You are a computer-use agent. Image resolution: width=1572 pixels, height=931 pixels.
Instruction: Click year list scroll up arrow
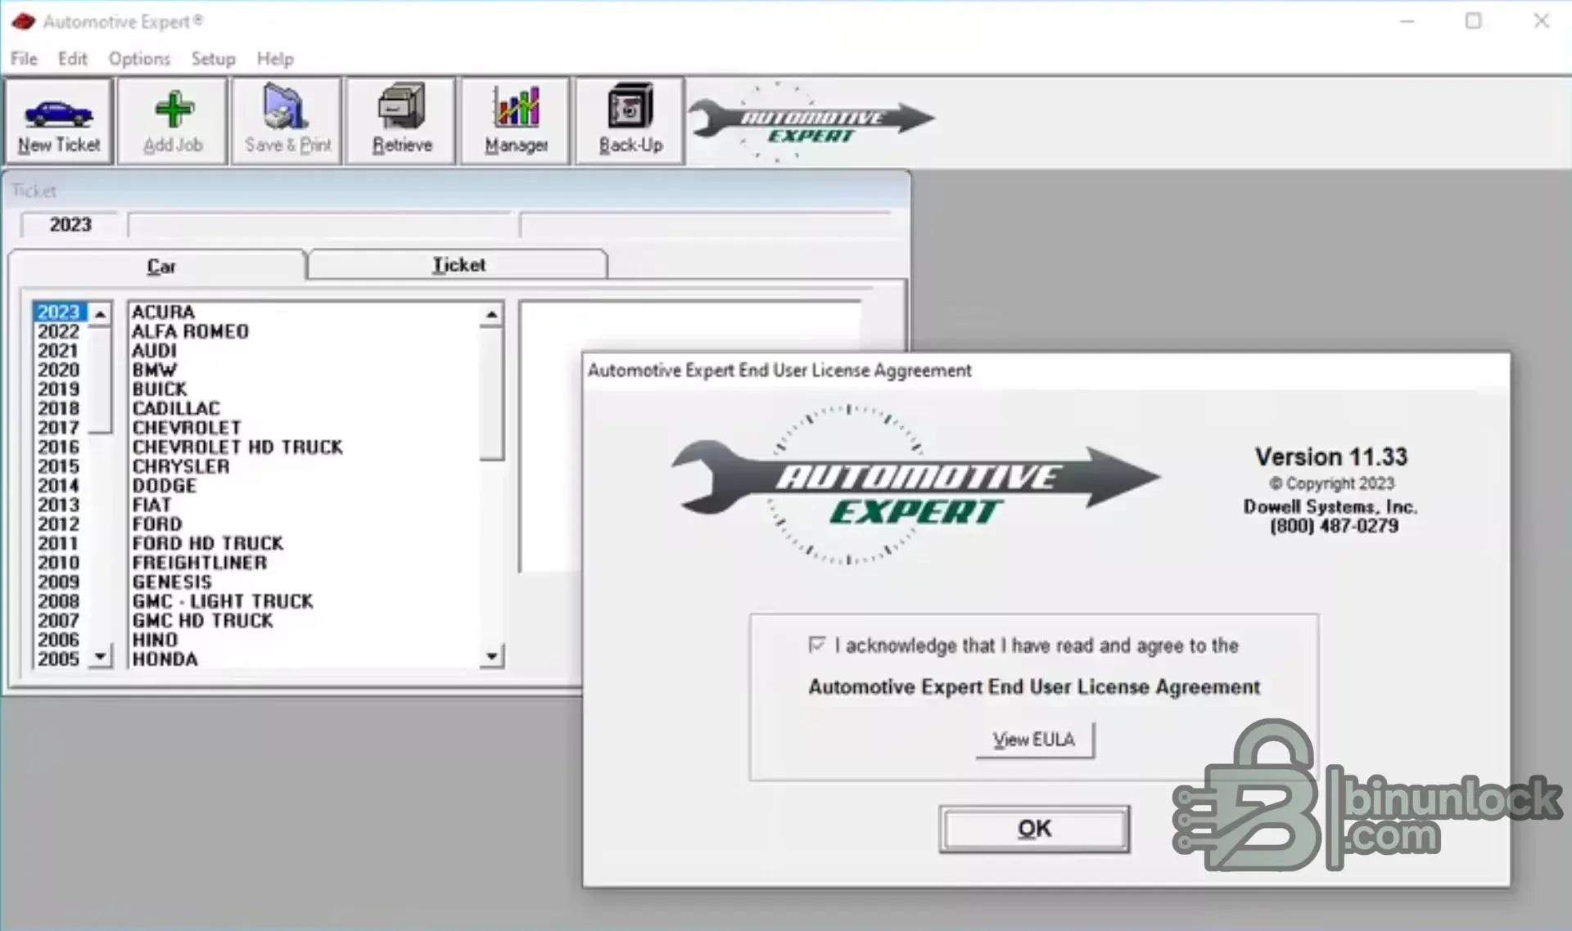tap(100, 314)
